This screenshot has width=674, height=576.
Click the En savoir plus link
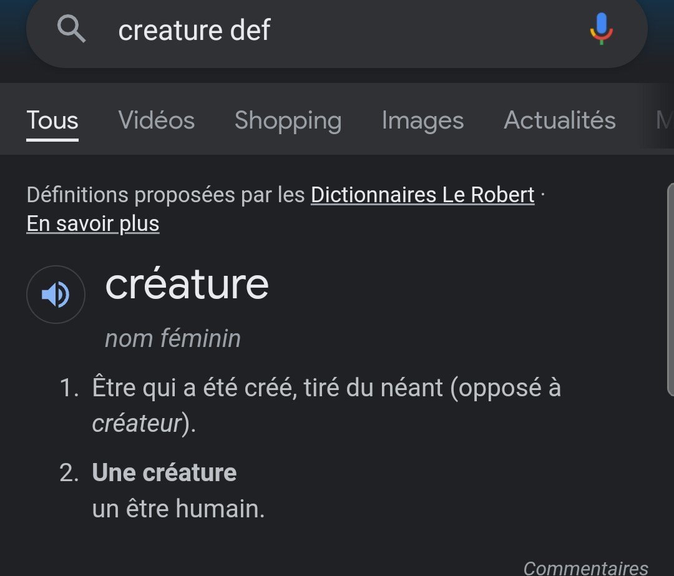click(x=93, y=223)
